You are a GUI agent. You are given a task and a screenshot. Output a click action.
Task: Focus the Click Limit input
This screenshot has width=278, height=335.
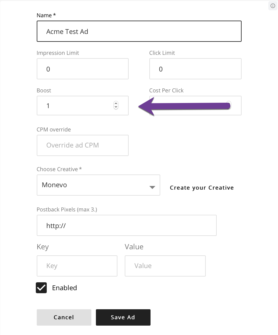(x=195, y=69)
